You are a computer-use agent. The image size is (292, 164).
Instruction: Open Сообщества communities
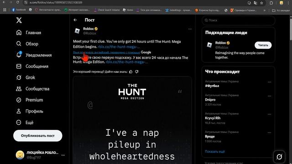pos(33,89)
